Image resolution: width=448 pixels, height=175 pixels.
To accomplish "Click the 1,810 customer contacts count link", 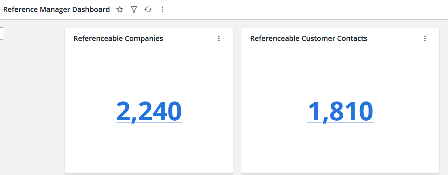I will point(340,111).
